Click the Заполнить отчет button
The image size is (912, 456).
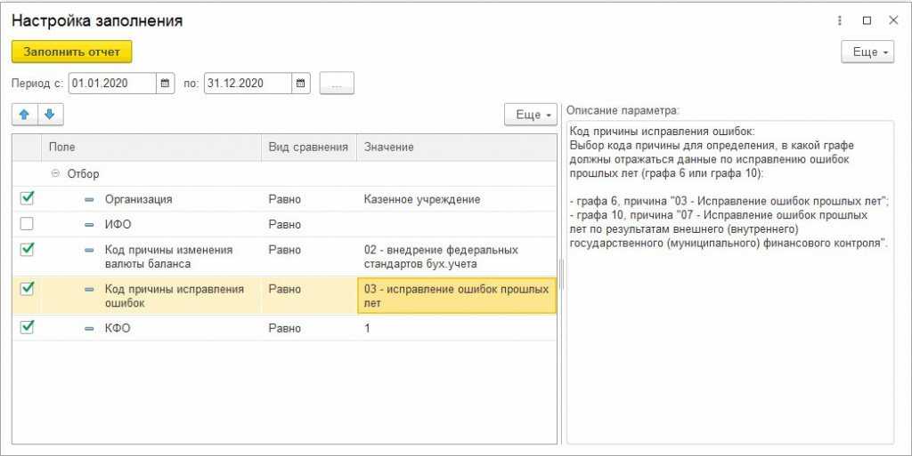coord(71,52)
